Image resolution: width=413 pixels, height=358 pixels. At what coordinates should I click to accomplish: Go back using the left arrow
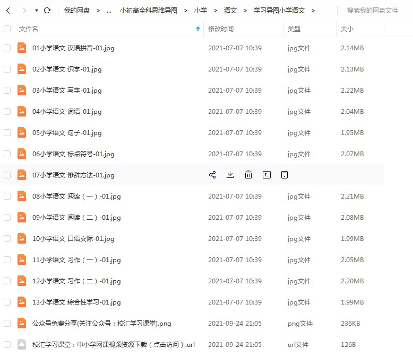click(8, 11)
